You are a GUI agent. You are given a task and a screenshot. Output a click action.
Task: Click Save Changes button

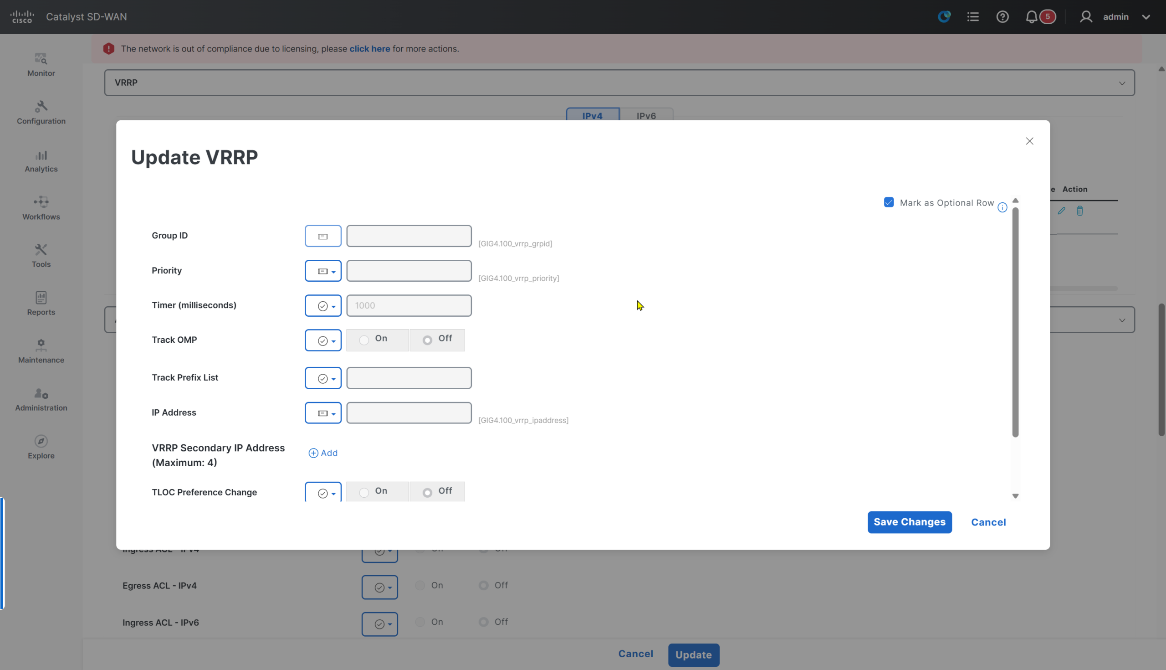coord(910,522)
